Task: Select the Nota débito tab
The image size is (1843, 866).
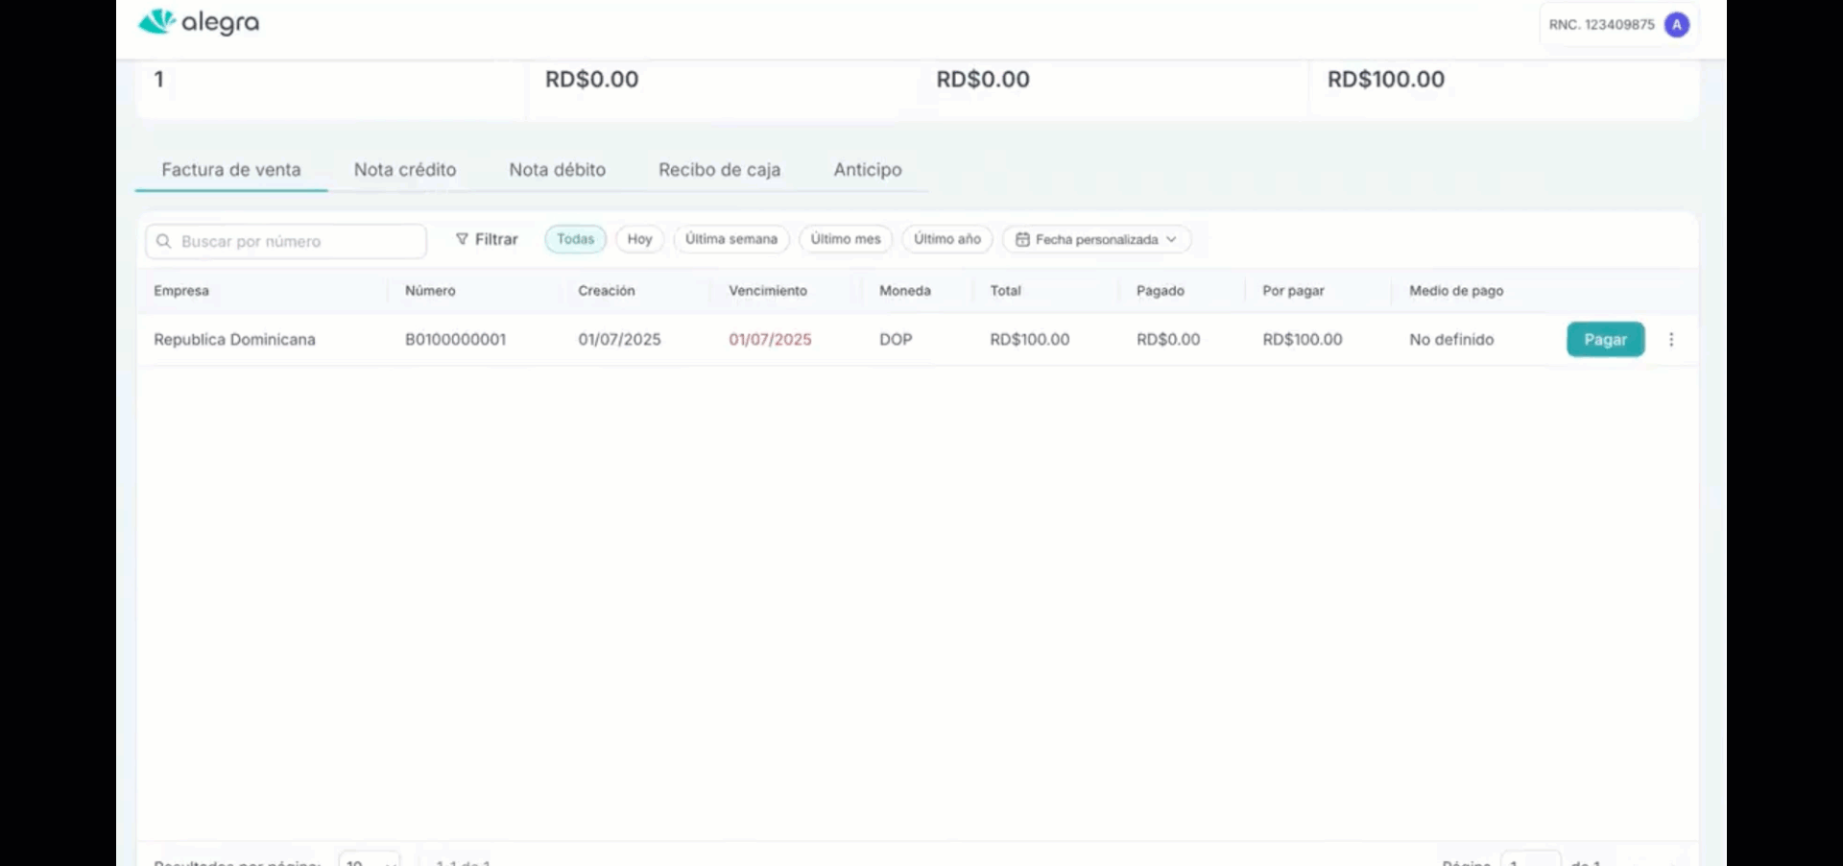Action: (558, 170)
